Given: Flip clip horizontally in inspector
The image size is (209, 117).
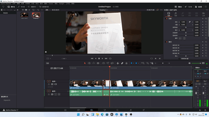Looking at the screenshot, I should pyautogui.click(x=180, y=38).
